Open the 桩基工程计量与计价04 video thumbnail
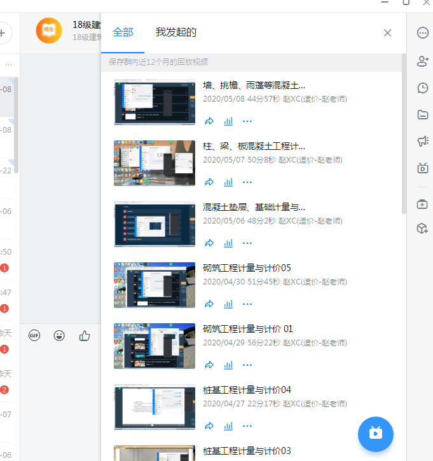433x461 pixels. (155, 407)
